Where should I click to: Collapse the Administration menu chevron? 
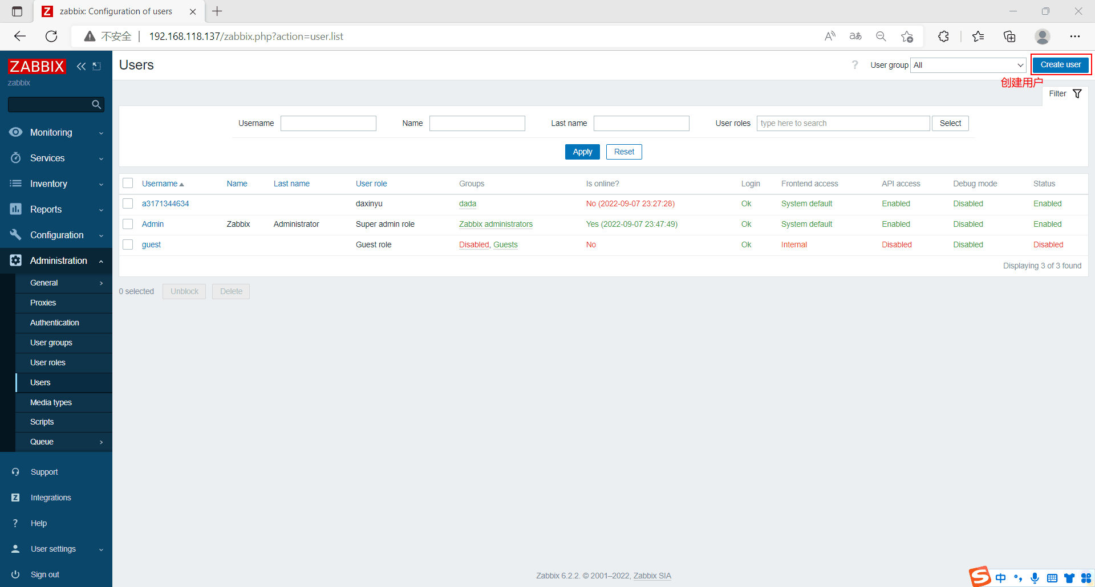click(x=101, y=261)
